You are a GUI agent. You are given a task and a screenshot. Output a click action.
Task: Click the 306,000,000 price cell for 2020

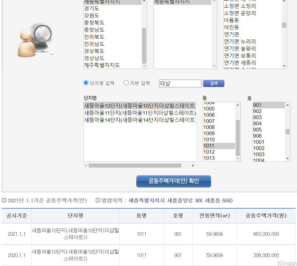click(x=266, y=256)
